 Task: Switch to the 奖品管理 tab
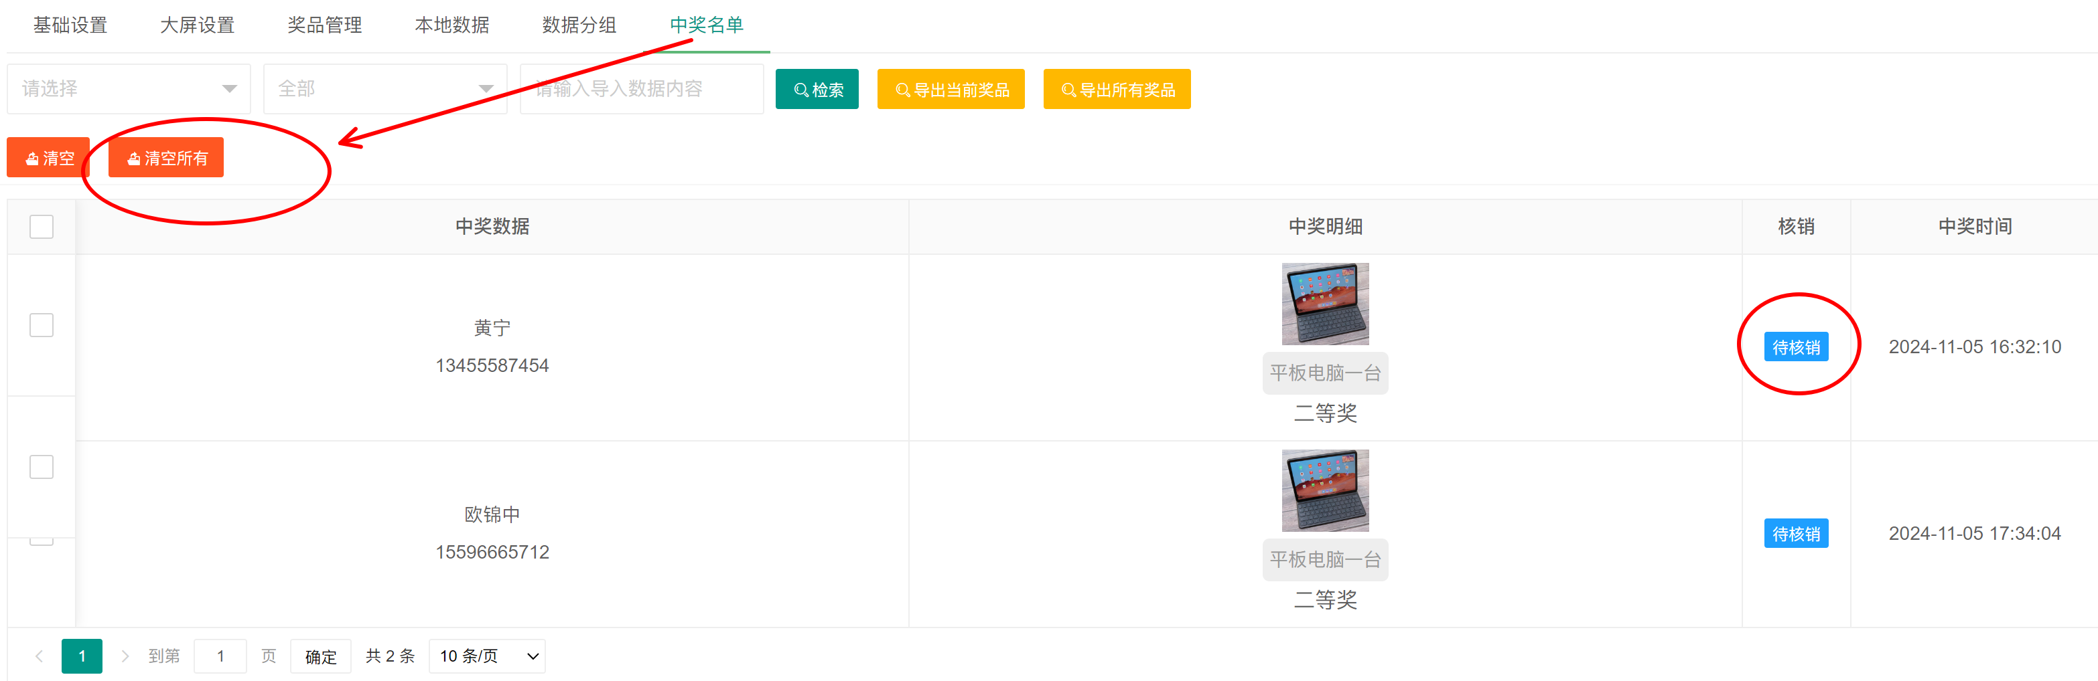324,25
